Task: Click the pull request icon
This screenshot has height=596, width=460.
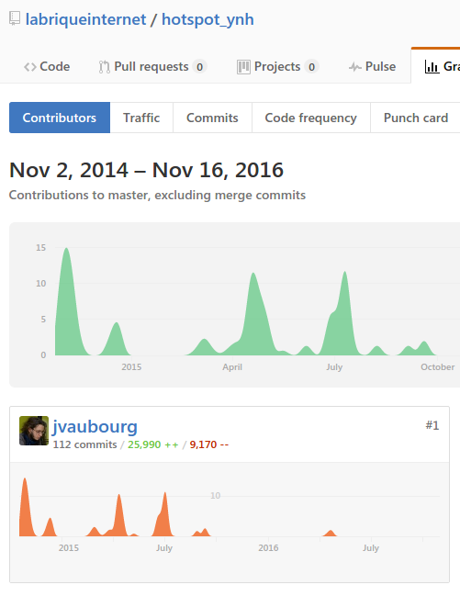Action: coord(104,67)
